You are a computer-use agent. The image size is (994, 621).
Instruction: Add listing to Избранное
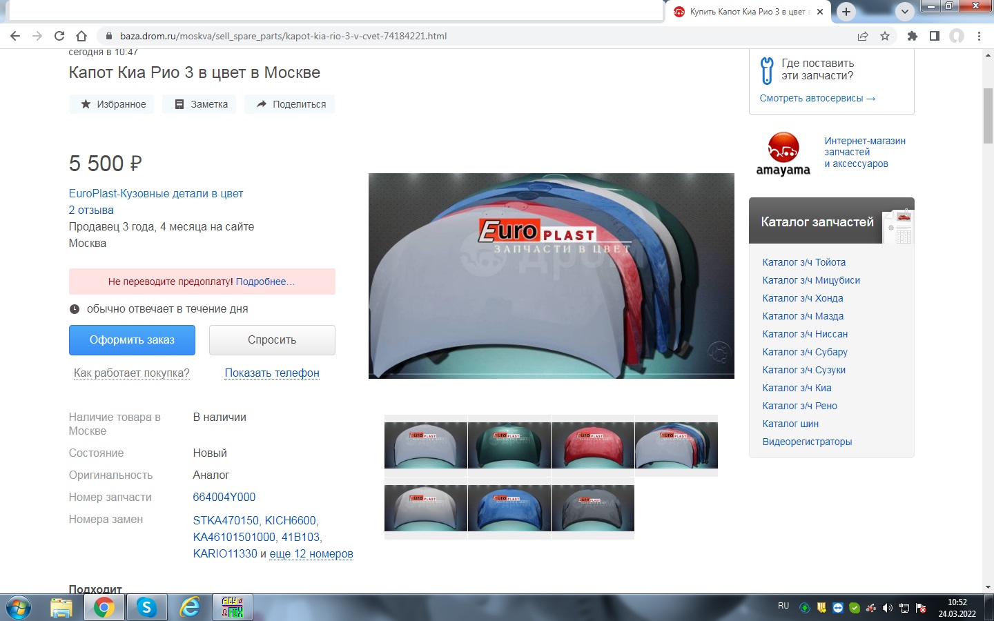tap(113, 104)
